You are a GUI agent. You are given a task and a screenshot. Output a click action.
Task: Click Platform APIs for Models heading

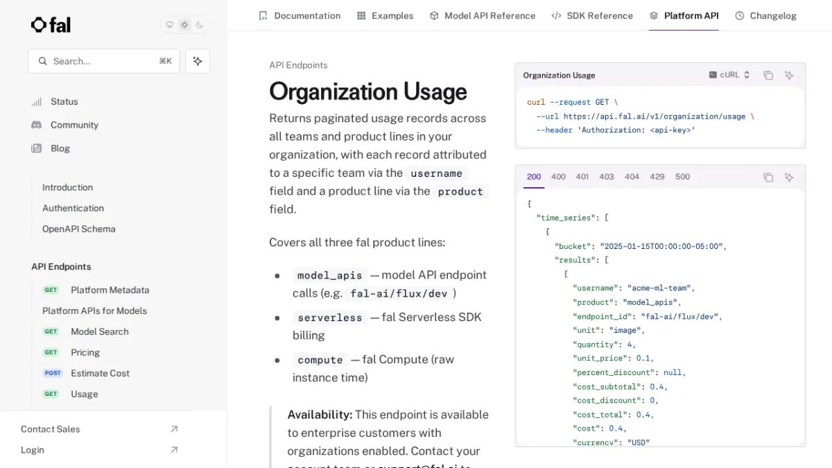(x=94, y=311)
